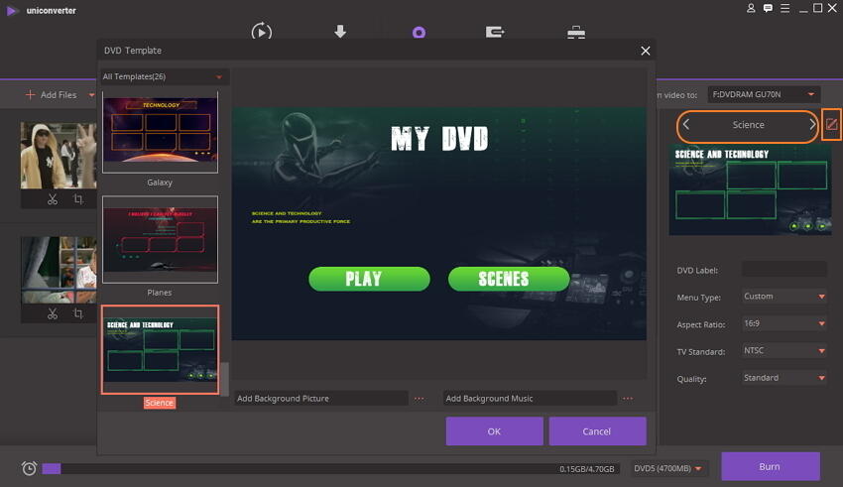Click the trim scissors icon for second video
The width and height of the screenshot is (843, 487).
click(x=53, y=313)
